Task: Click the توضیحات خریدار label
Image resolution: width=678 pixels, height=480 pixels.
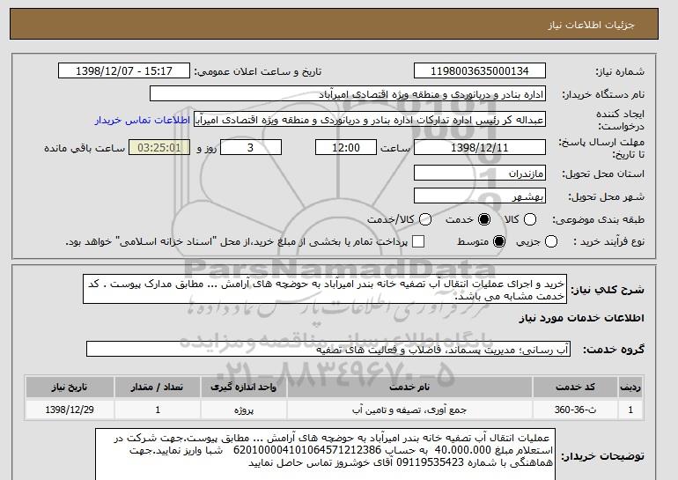Action: [x=603, y=456]
